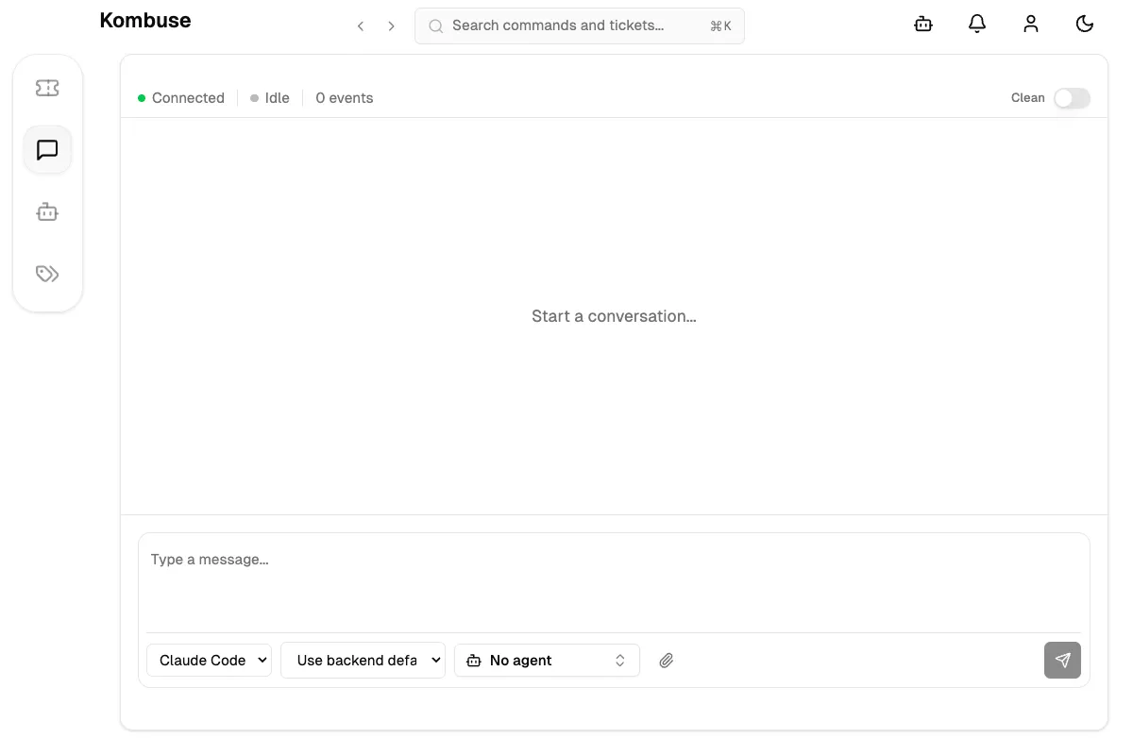Click the Idle status indicator

[x=269, y=97]
